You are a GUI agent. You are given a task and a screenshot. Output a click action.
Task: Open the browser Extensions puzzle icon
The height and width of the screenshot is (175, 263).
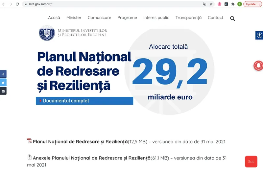coord(233,4)
